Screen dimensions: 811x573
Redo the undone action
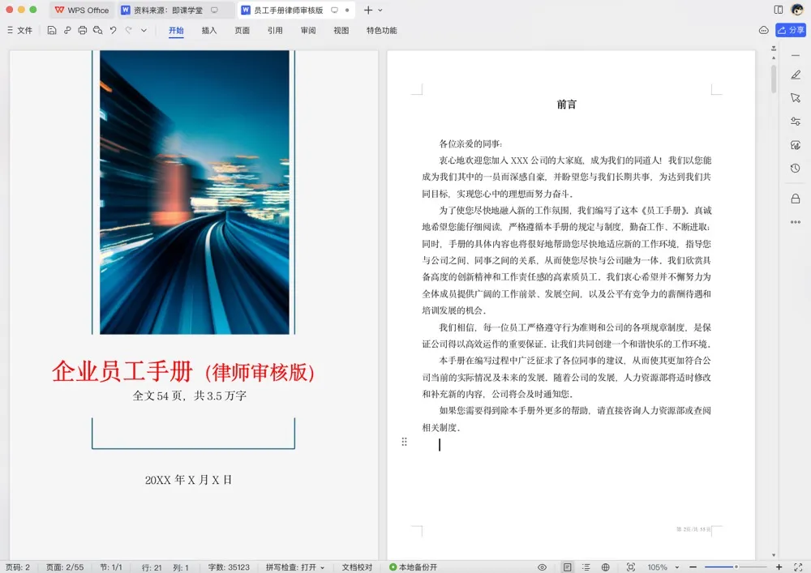coord(129,31)
